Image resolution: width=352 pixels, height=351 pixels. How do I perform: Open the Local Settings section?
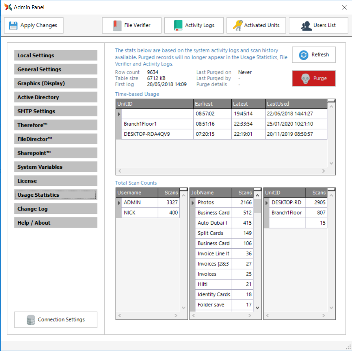tap(56, 55)
